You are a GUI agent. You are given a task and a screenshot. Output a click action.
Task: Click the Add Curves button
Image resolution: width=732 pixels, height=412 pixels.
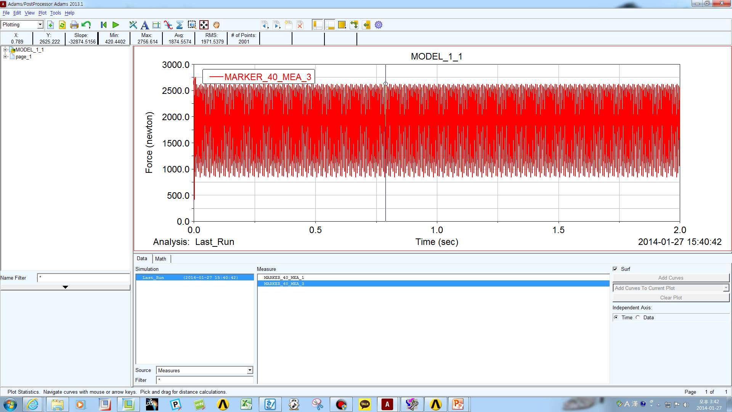coord(671,278)
